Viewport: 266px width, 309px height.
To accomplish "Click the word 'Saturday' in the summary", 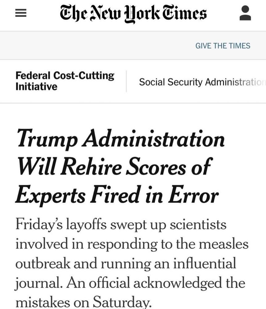I will click(122, 302).
